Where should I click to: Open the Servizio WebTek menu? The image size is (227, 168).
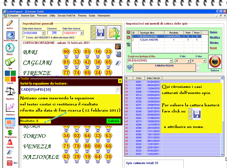67,16
